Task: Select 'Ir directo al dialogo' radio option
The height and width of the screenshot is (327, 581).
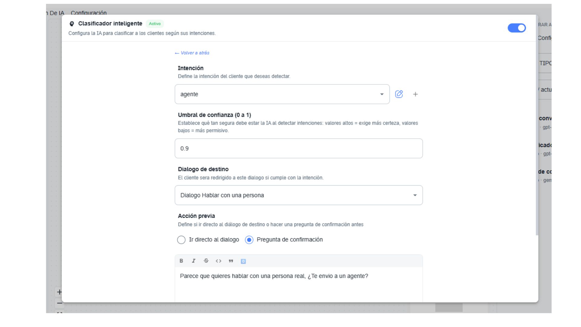Action: tap(181, 240)
